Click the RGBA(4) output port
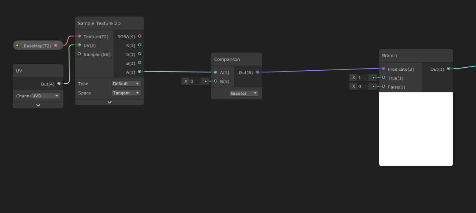This screenshot has height=213, width=476. 139,36
